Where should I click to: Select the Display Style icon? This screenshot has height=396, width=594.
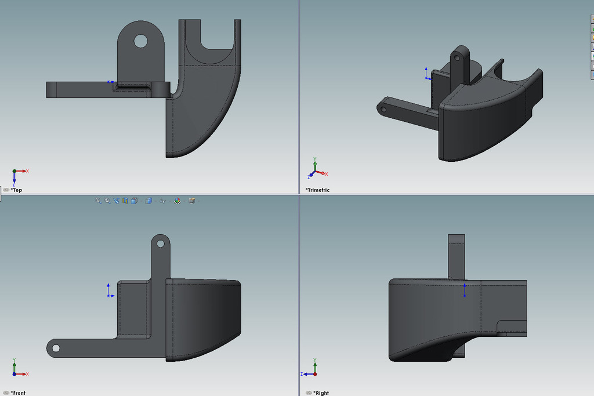148,201
